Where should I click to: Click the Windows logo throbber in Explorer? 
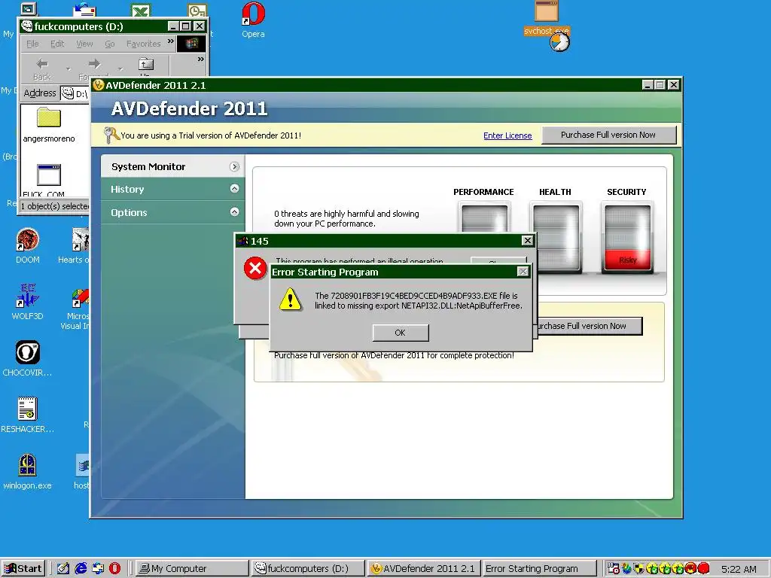[191, 44]
